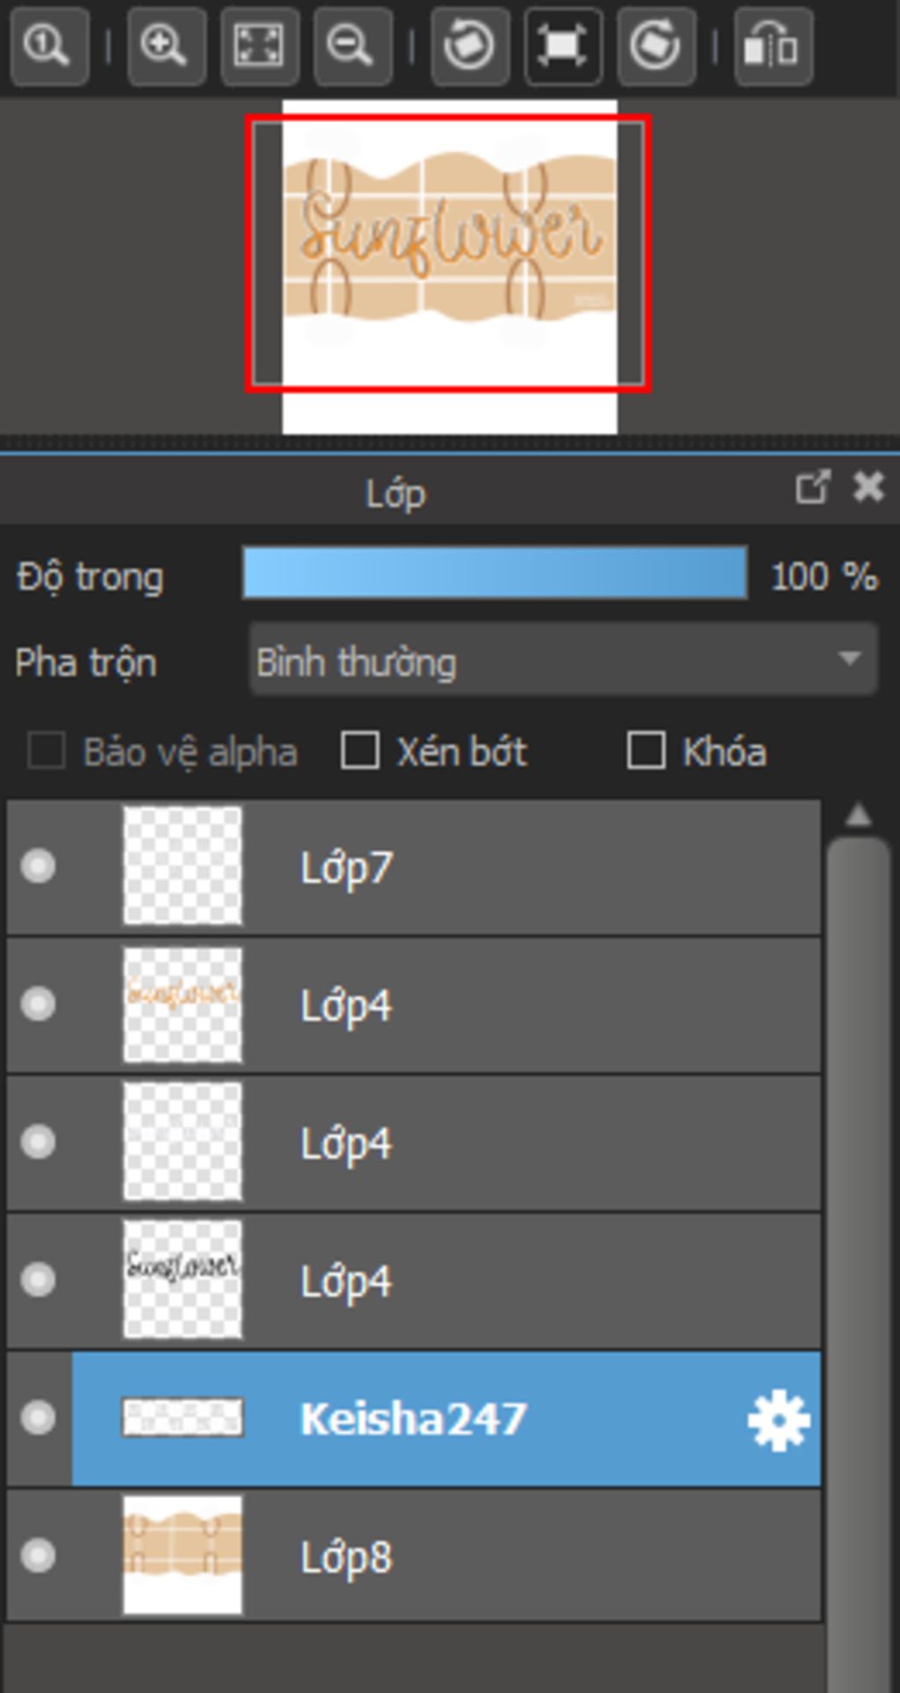Rotate the canvas view clockwise

coord(657,46)
